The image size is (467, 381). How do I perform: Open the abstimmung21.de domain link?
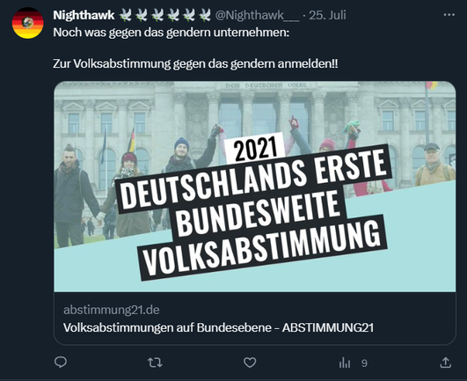112,310
